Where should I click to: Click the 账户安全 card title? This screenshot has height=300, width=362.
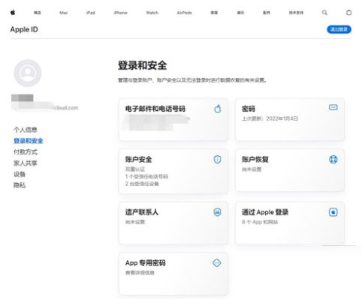[138, 160]
